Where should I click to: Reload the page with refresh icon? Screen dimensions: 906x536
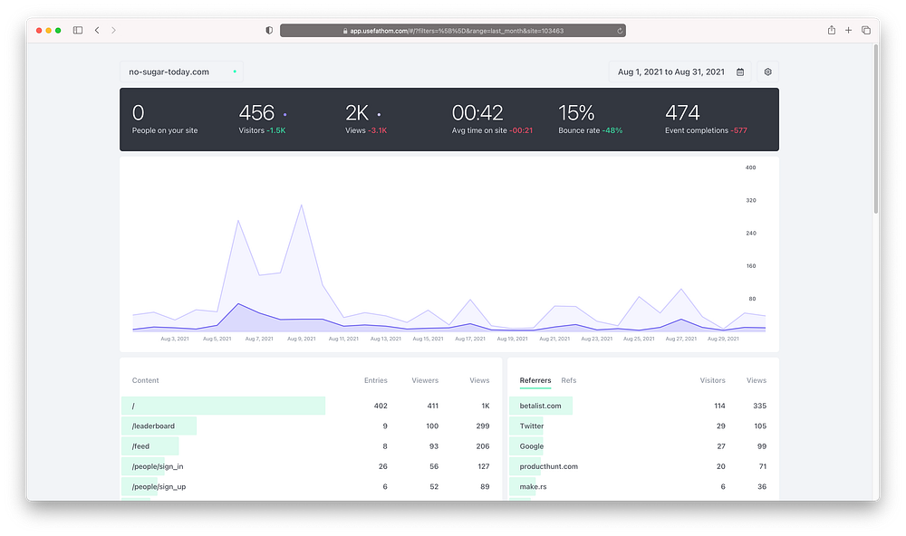point(620,31)
